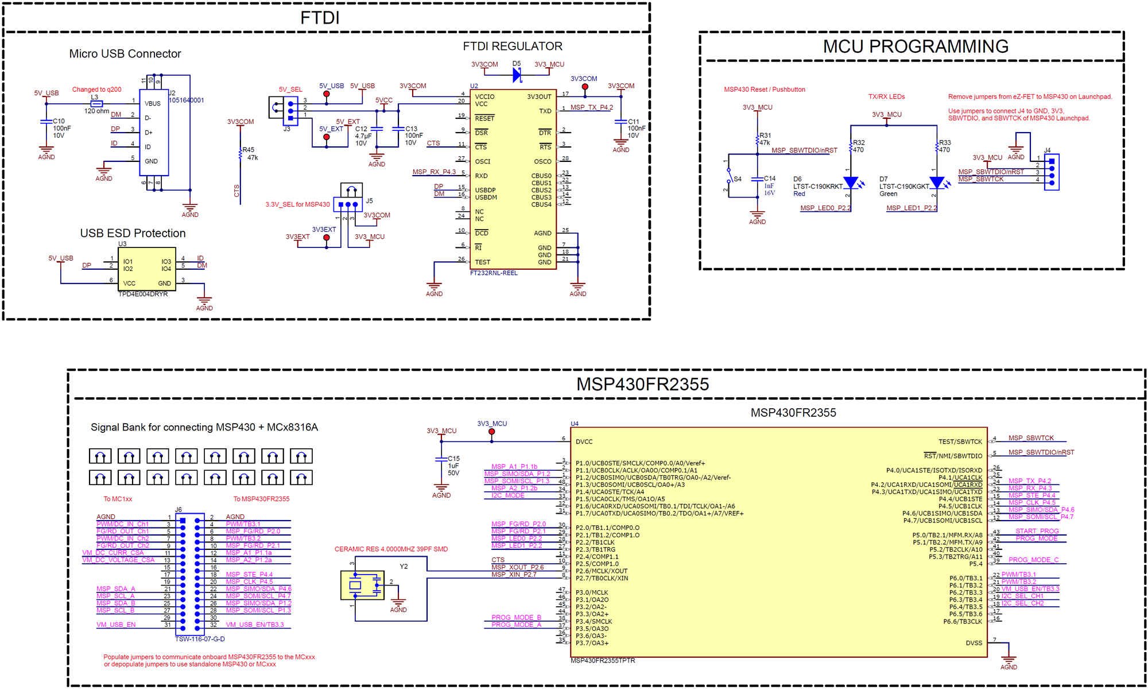Click the R45 47k resistor symbol
This screenshot has width=1148, height=690.
point(241,155)
